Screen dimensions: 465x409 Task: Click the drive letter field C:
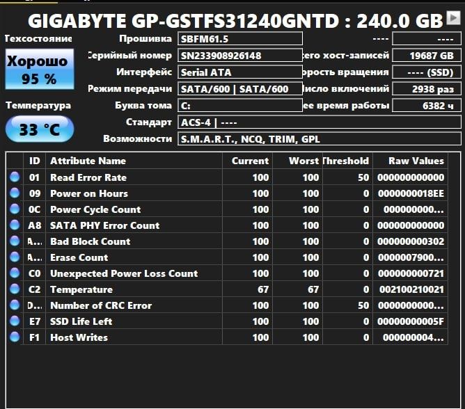240,105
